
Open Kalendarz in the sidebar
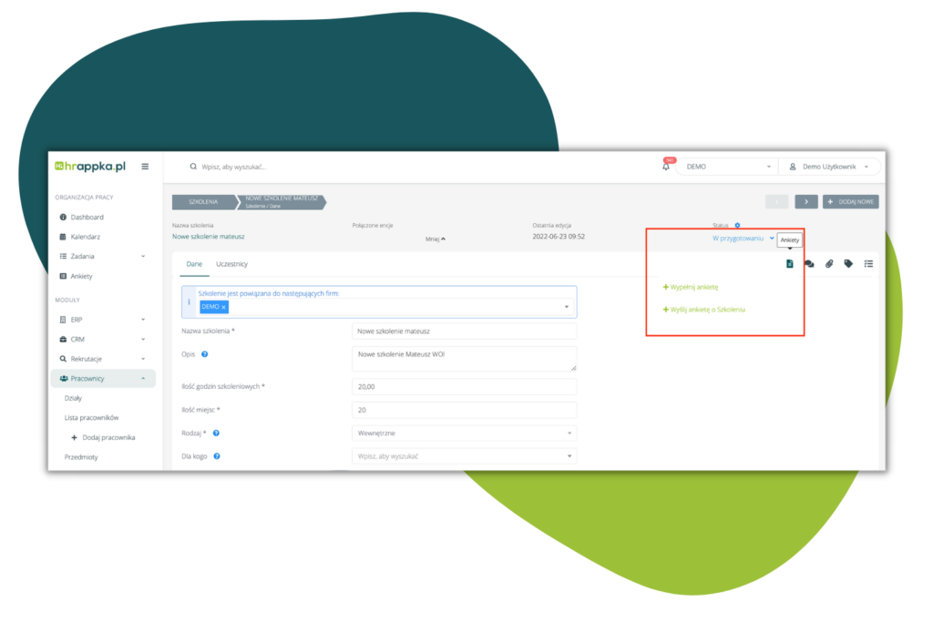pyautogui.click(x=86, y=237)
